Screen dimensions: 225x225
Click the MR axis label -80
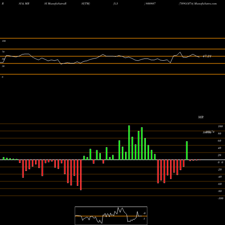[220, 191]
